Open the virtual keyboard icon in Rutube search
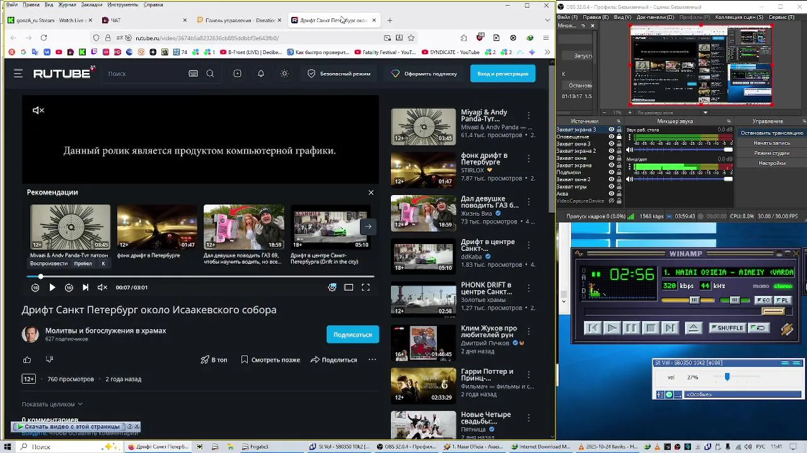The height and width of the screenshot is (453, 807). pyautogui.click(x=193, y=74)
